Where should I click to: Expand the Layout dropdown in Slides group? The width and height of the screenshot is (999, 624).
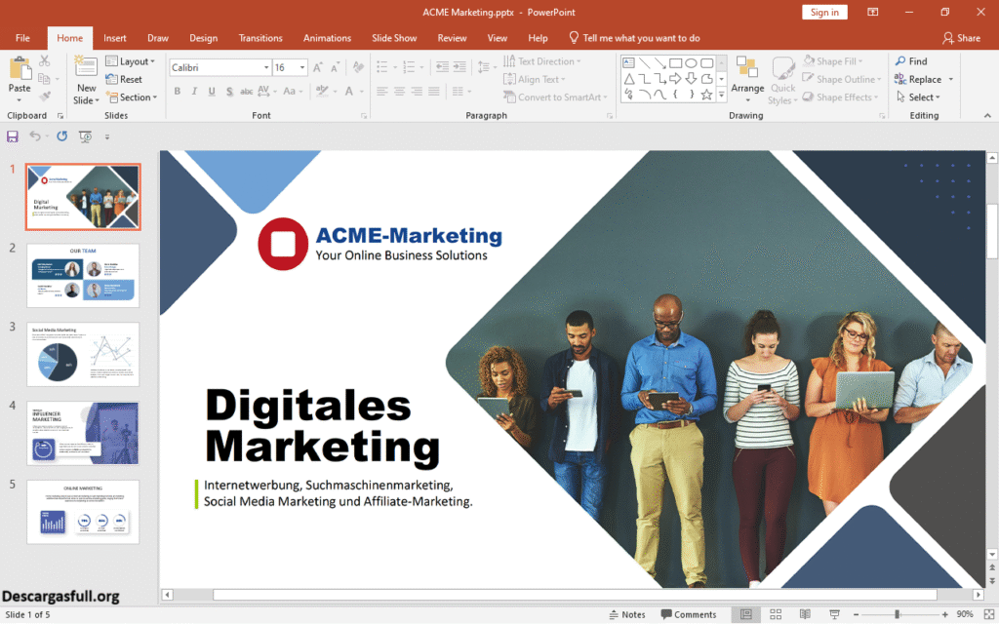tap(136, 61)
